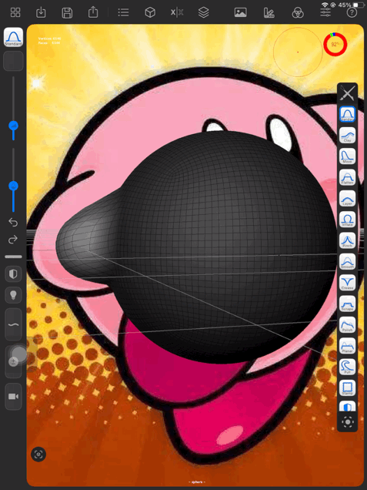Tap the Wi-Fi status icon
367x490 pixels.
[325, 5]
